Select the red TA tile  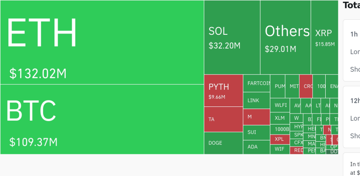(x=223, y=119)
